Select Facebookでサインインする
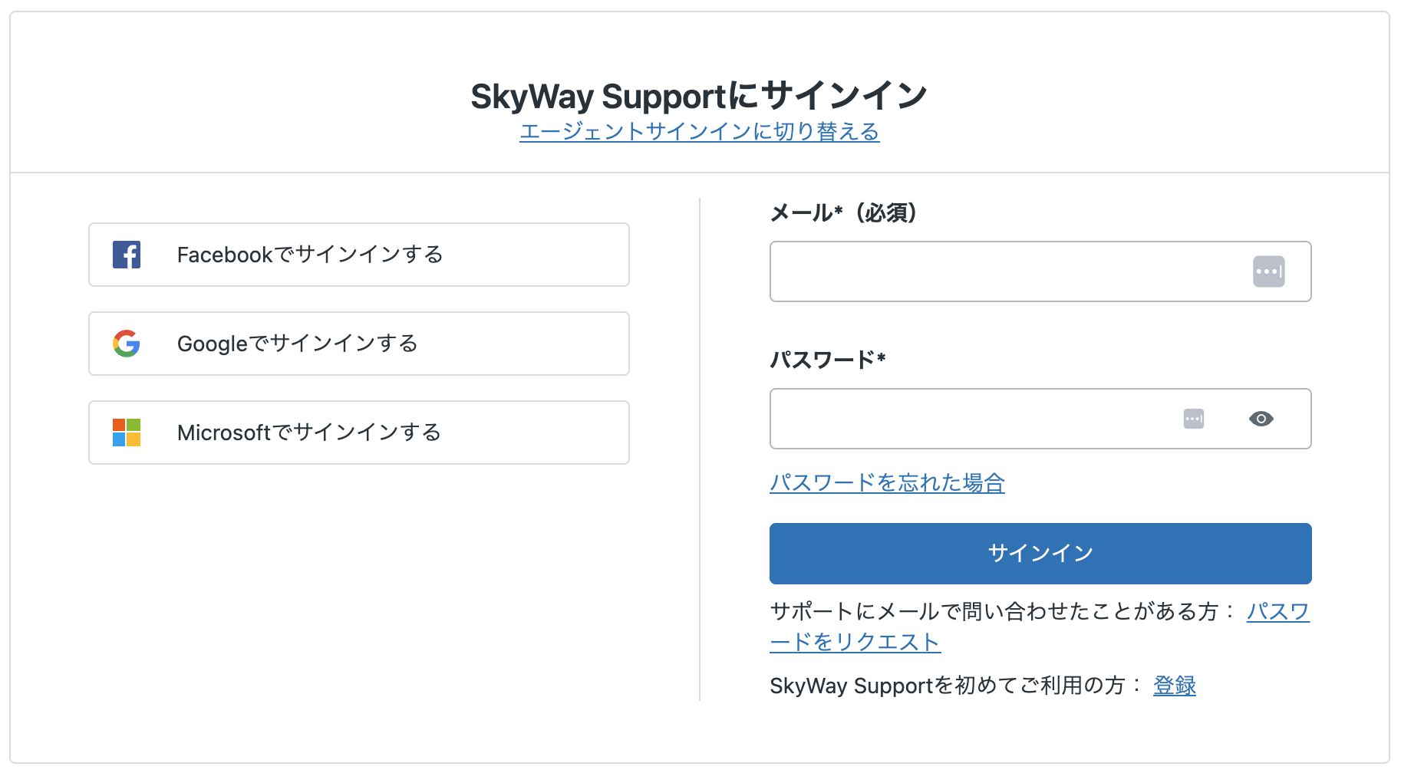The width and height of the screenshot is (1401, 773). (358, 254)
